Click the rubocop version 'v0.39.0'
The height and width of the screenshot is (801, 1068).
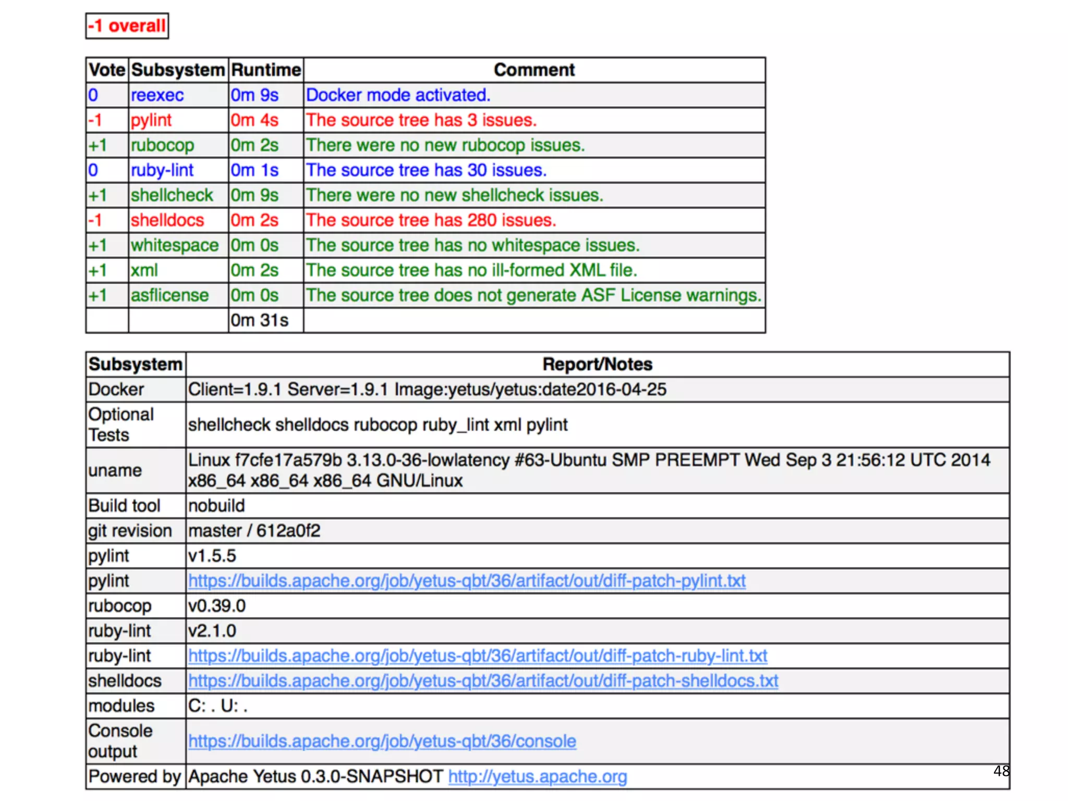pos(217,606)
